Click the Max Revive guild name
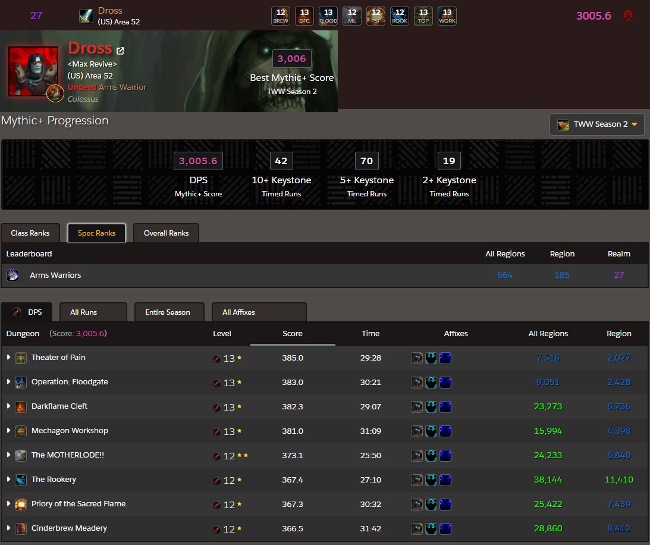Image resolution: width=650 pixels, height=545 pixels. pyautogui.click(x=92, y=64)
